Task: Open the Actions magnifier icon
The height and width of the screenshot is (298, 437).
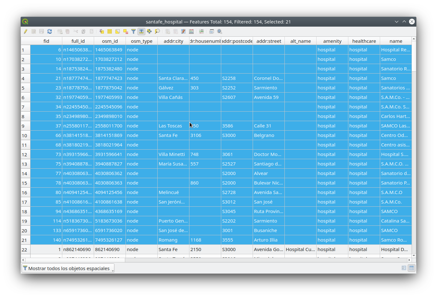Action: pyautogui.click(x=220, y=31)
